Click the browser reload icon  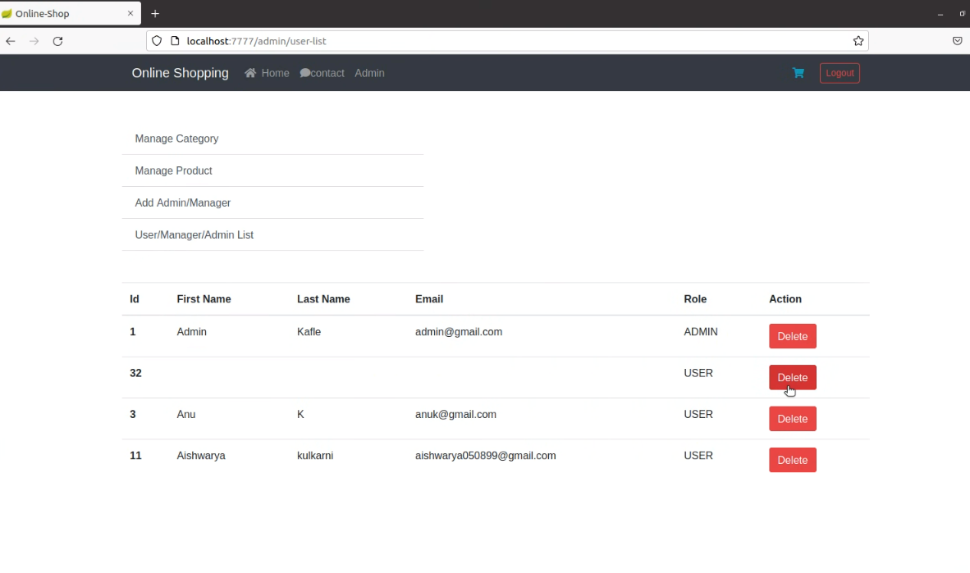click(x=57, y=41)
